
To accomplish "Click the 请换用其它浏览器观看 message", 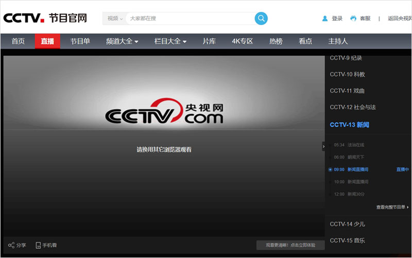I will pyautogui.click(x=164, y=150).
